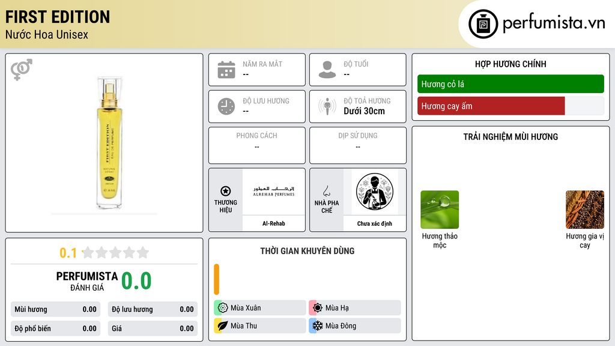Click the TRẢI NGHIỆM MÙI HƯƠNG heading

(x=510, y=137)
